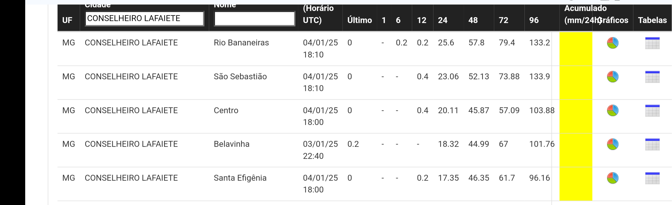The width and height of the screenshot is (672, 205).
Task: Sort by the 48 hour column header
Action: pos(473,20)
